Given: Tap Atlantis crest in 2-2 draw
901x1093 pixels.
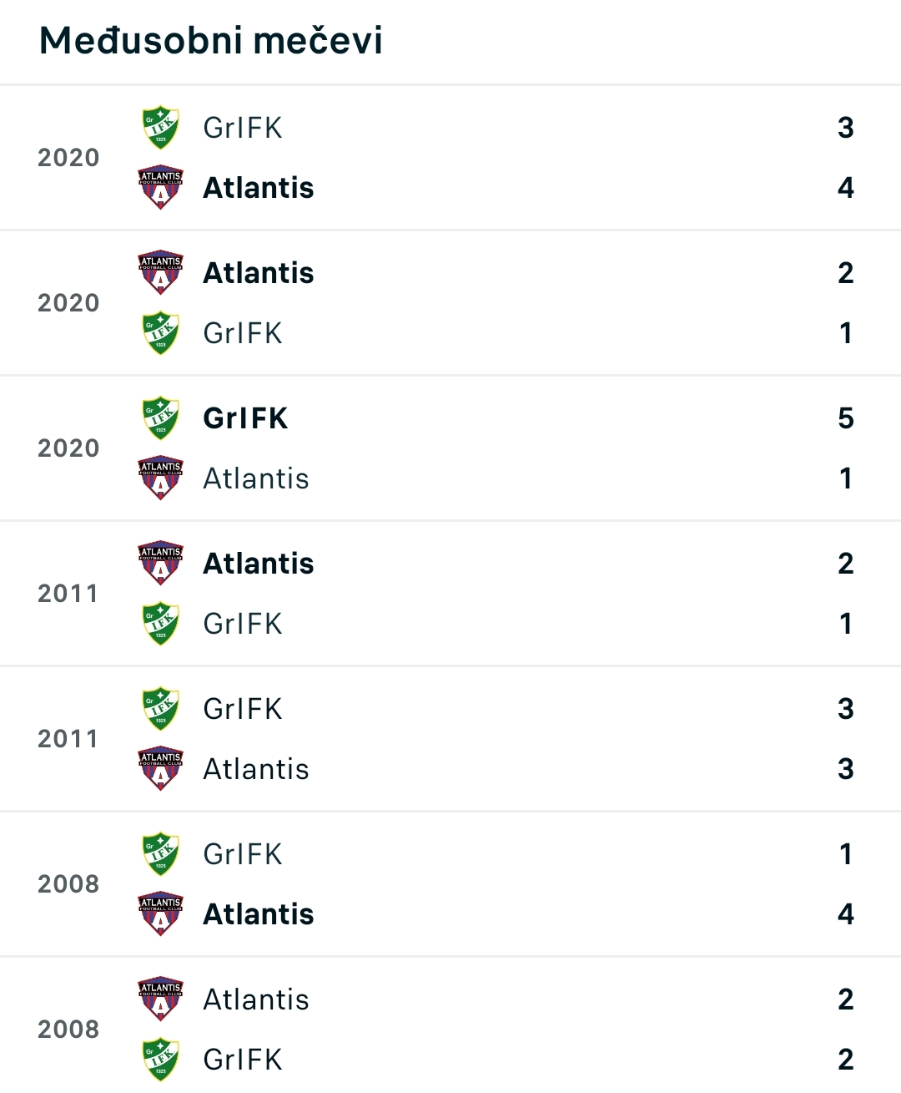Looking at the screenshot, I should pyautogui.click(x=160, y=999).
